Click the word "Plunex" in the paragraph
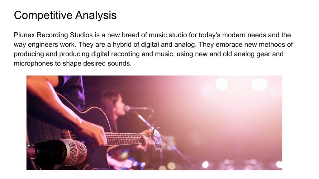 (x=25, y=35)
